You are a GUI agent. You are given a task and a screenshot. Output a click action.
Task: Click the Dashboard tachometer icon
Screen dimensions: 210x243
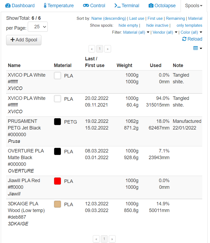8,5
